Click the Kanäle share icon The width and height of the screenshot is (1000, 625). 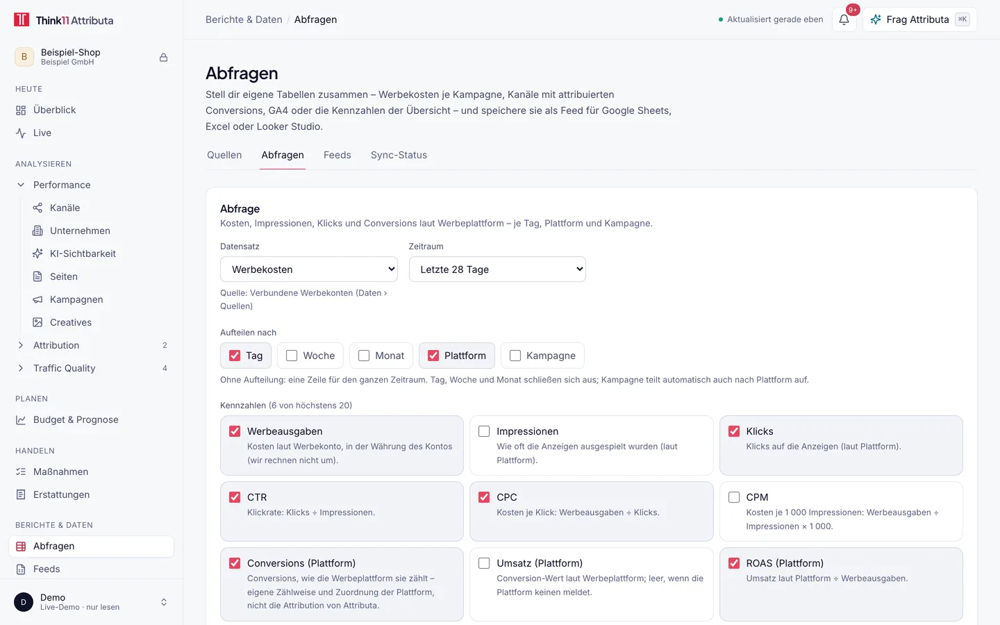coord(37,208)
